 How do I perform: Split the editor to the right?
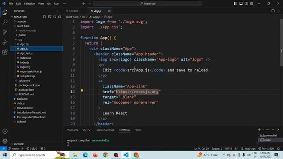point(273,11)
